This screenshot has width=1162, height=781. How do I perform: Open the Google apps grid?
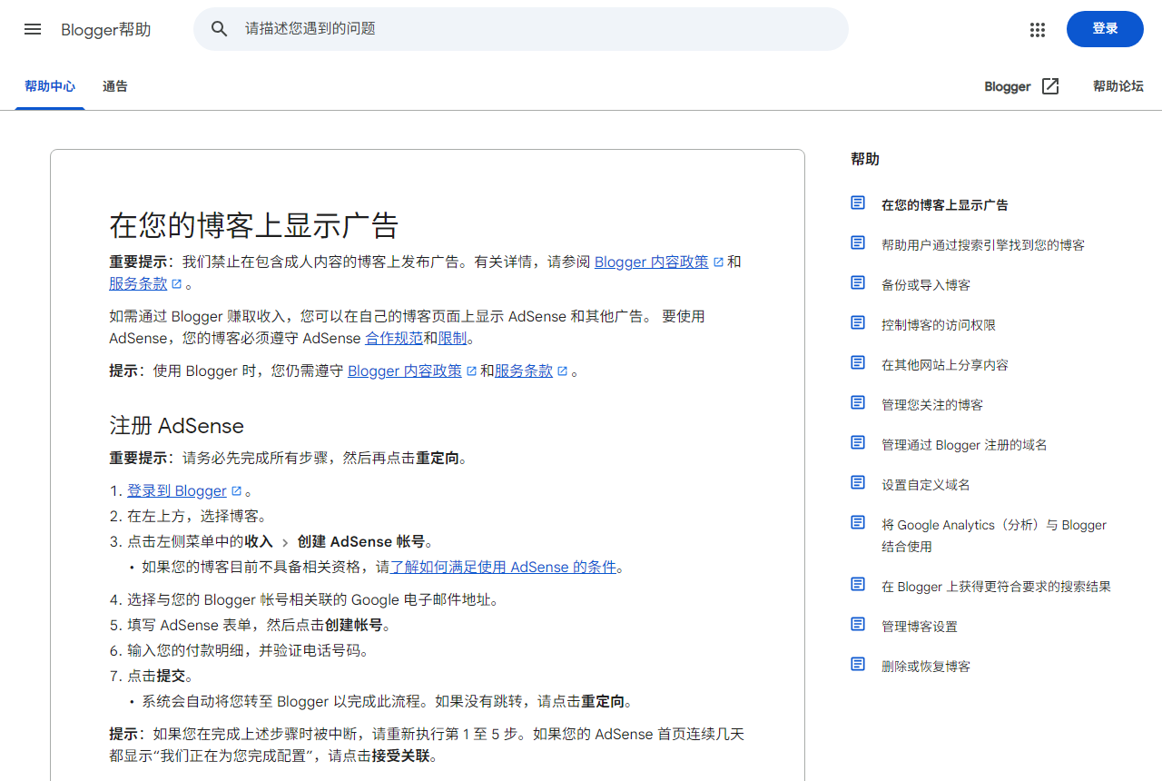[x=1038, y=29]
